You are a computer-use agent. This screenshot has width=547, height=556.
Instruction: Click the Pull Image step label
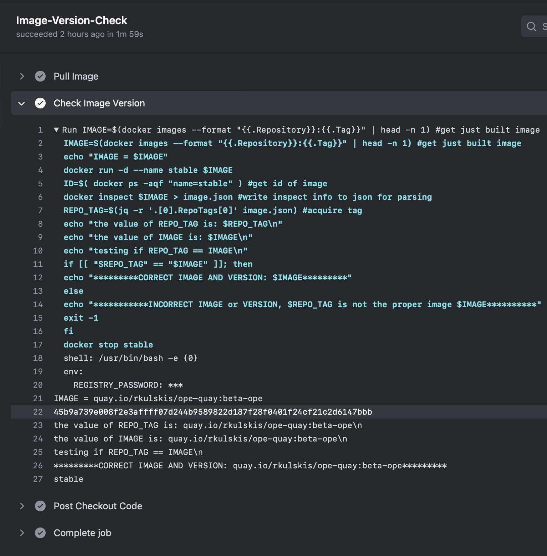tap(76, 76)
